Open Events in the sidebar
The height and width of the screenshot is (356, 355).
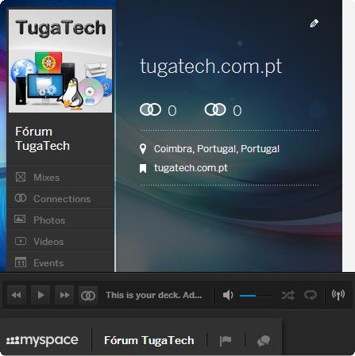pyautogui.click(x=60, y=262)
